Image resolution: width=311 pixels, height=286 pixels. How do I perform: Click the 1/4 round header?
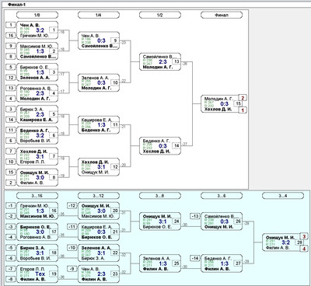click(99, 15)
